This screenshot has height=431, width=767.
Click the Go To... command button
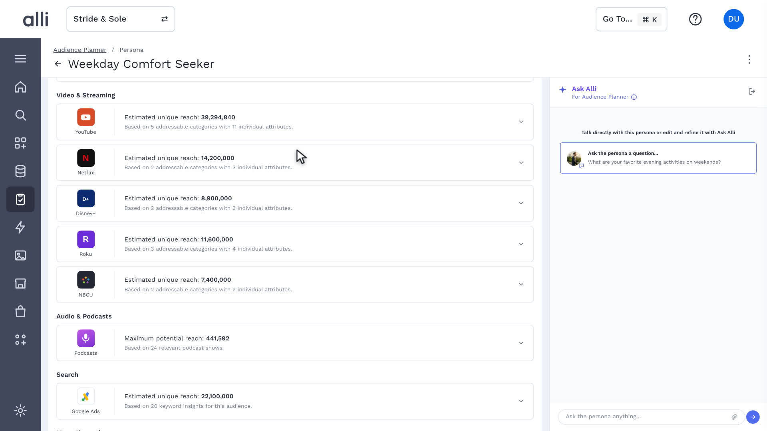pyautogui.click(x=631, y=19)
